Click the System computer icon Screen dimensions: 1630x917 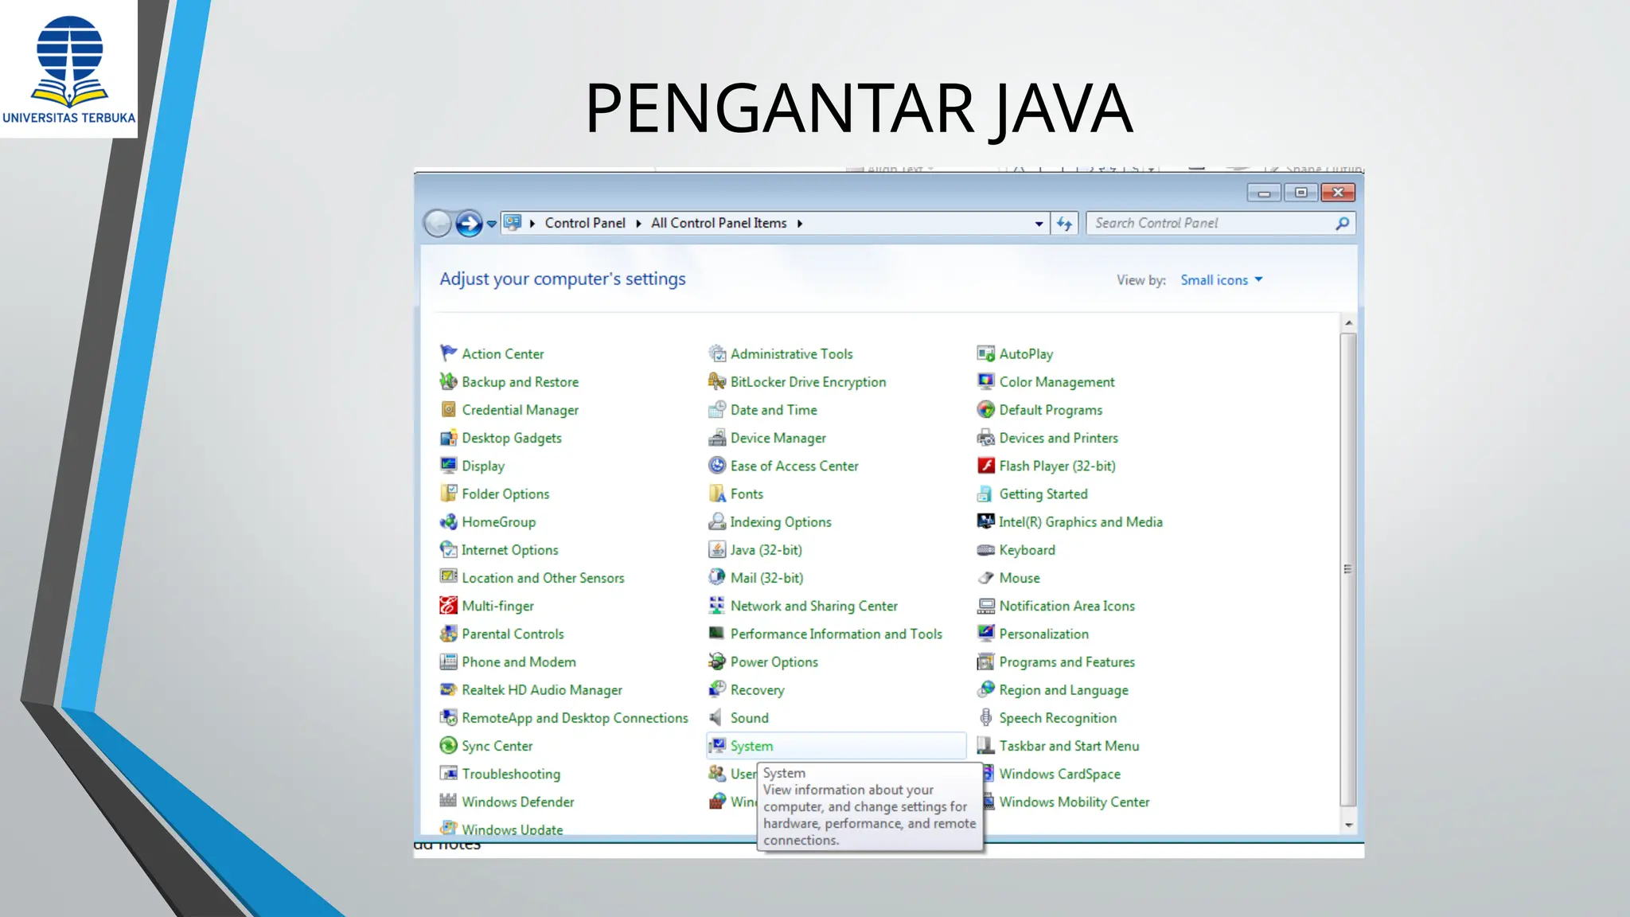pos(717,745)
